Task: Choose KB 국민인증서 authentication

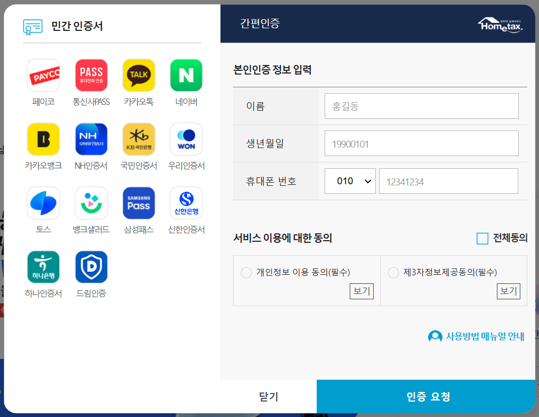Action: pos(139,139)
